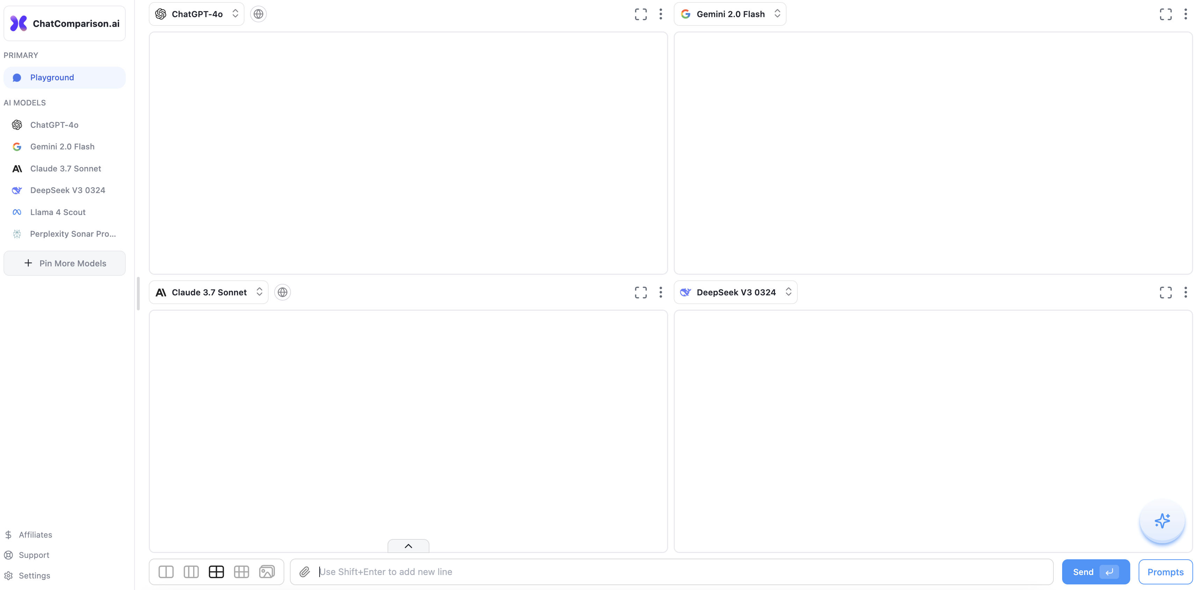Select the two-pane split layout icon
This screenshot has width=1198, height=590.
point(166,571)
